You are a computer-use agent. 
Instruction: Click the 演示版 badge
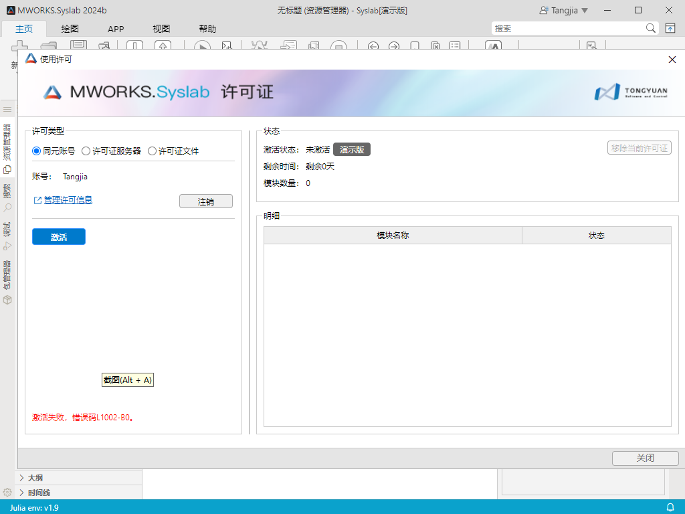pos(352,149)
